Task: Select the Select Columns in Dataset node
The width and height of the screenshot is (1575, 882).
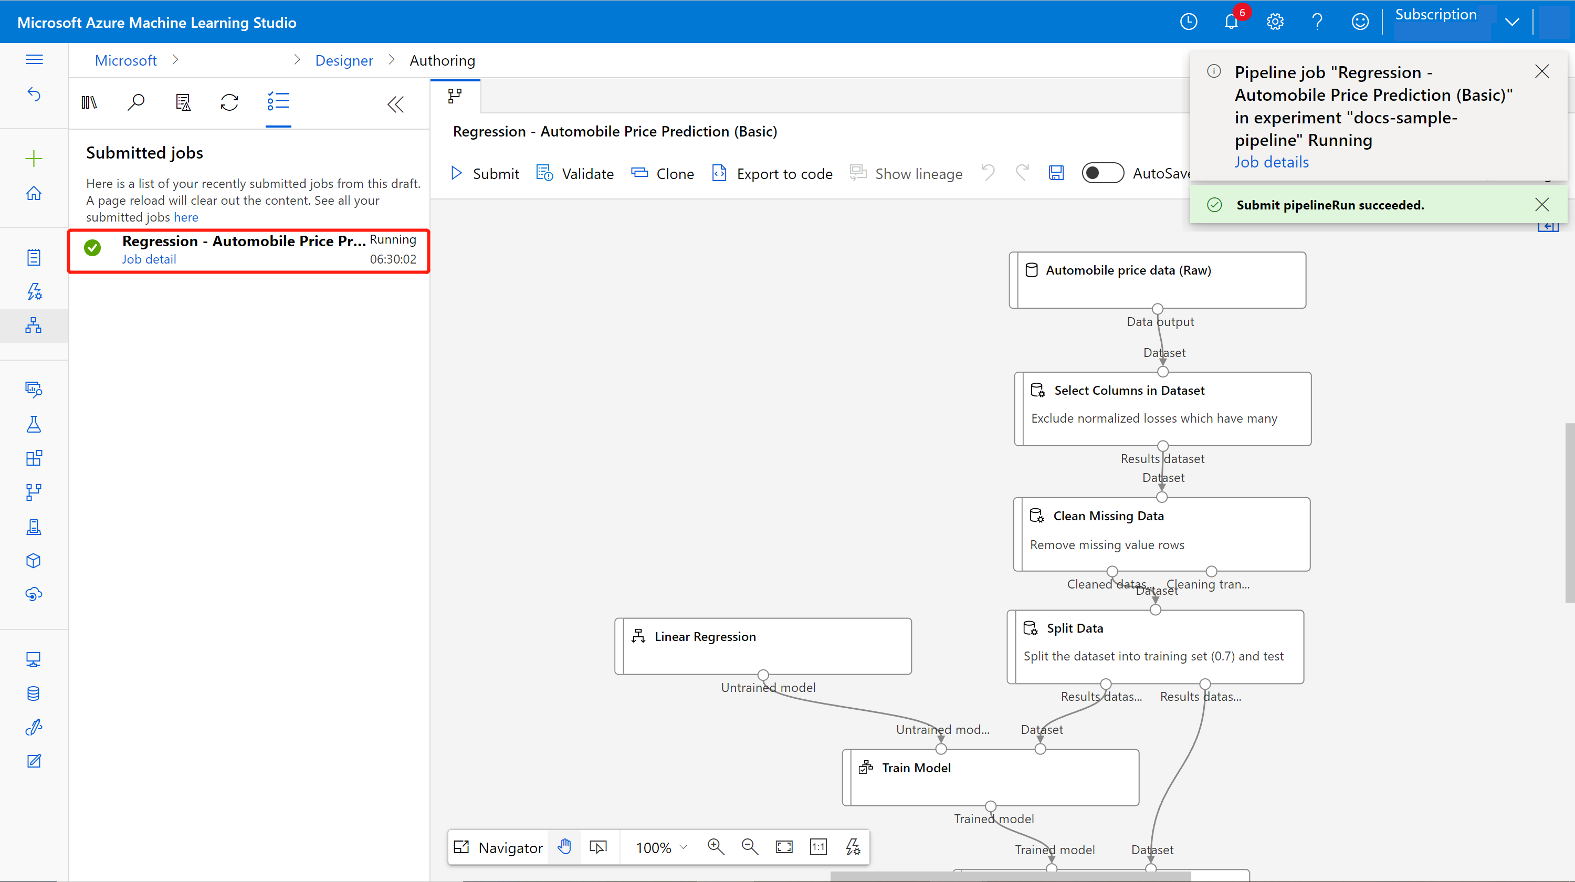Action: pos(1162,408)
